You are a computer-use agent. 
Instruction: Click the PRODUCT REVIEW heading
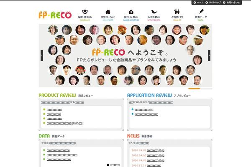point(57,95)
